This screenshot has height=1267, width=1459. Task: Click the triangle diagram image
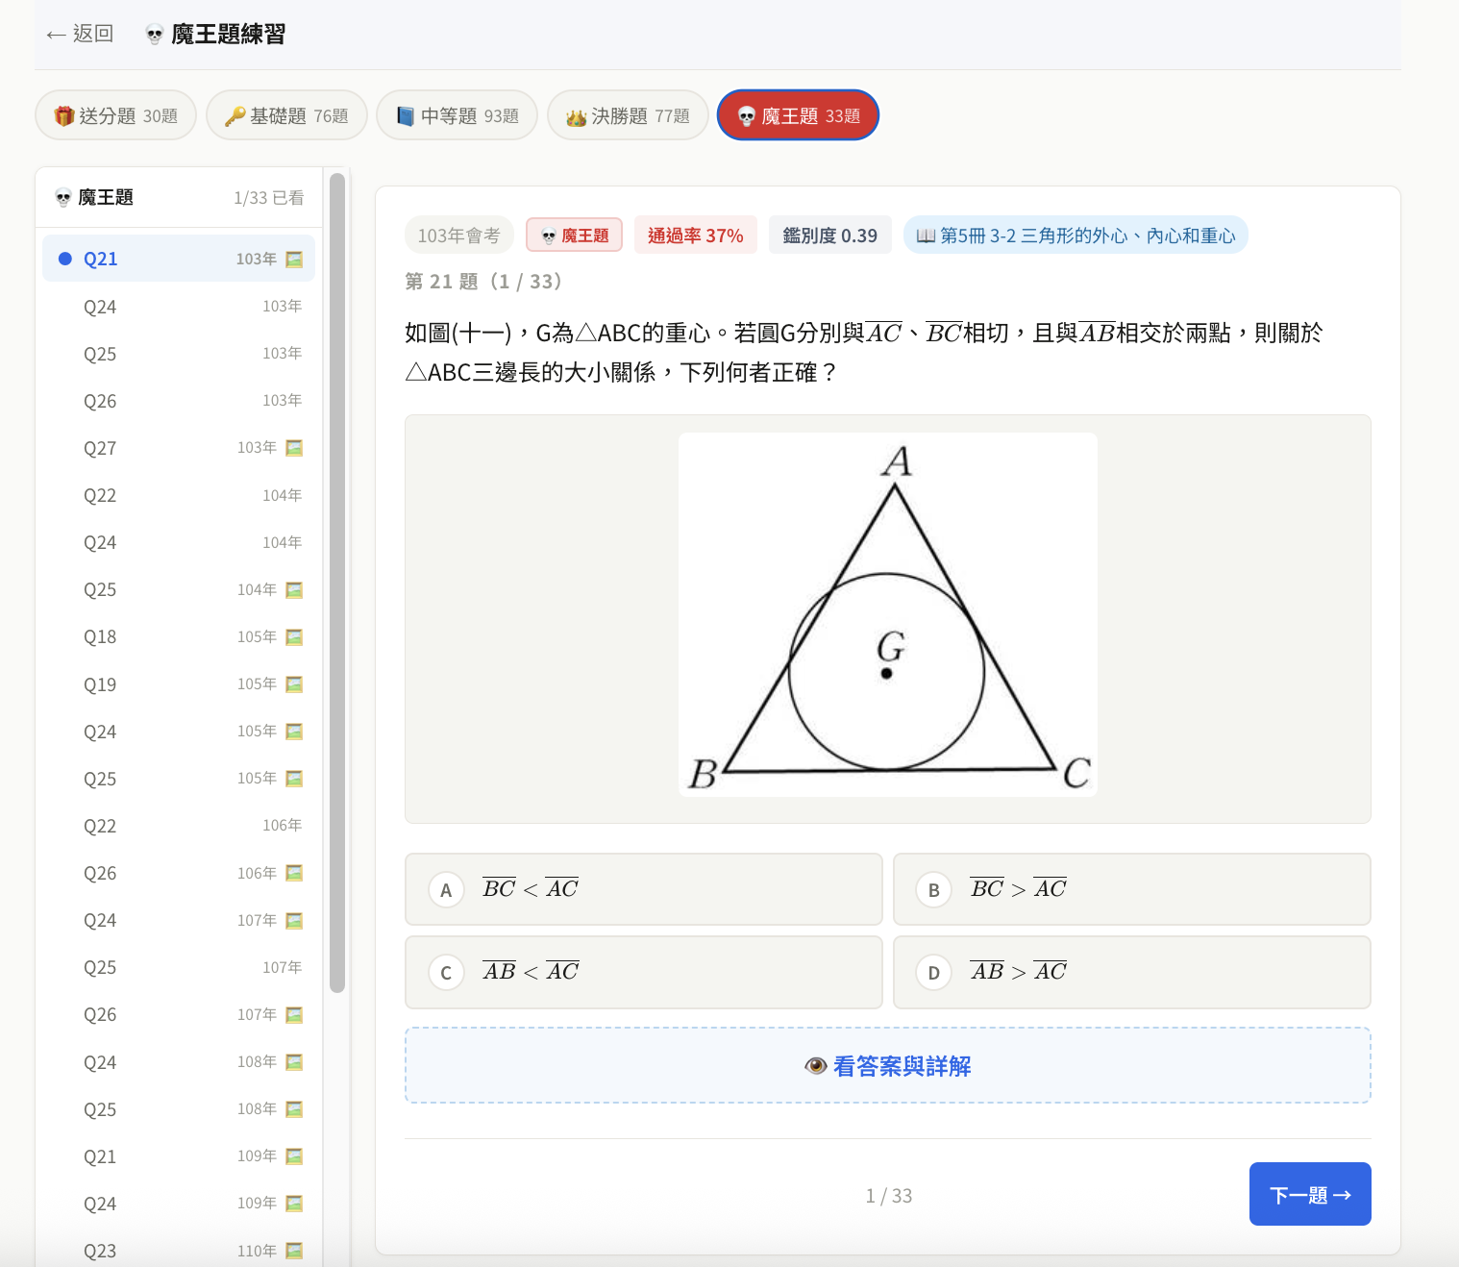887,613
